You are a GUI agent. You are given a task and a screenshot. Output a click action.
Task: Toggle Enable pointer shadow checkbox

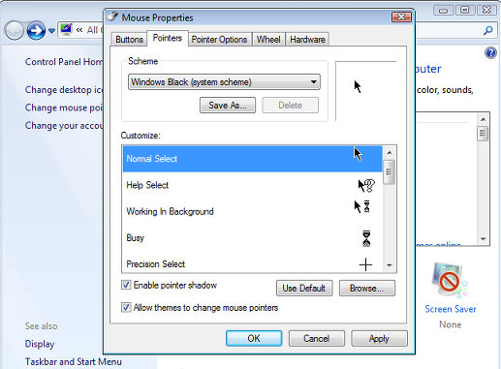coord(126,285)
